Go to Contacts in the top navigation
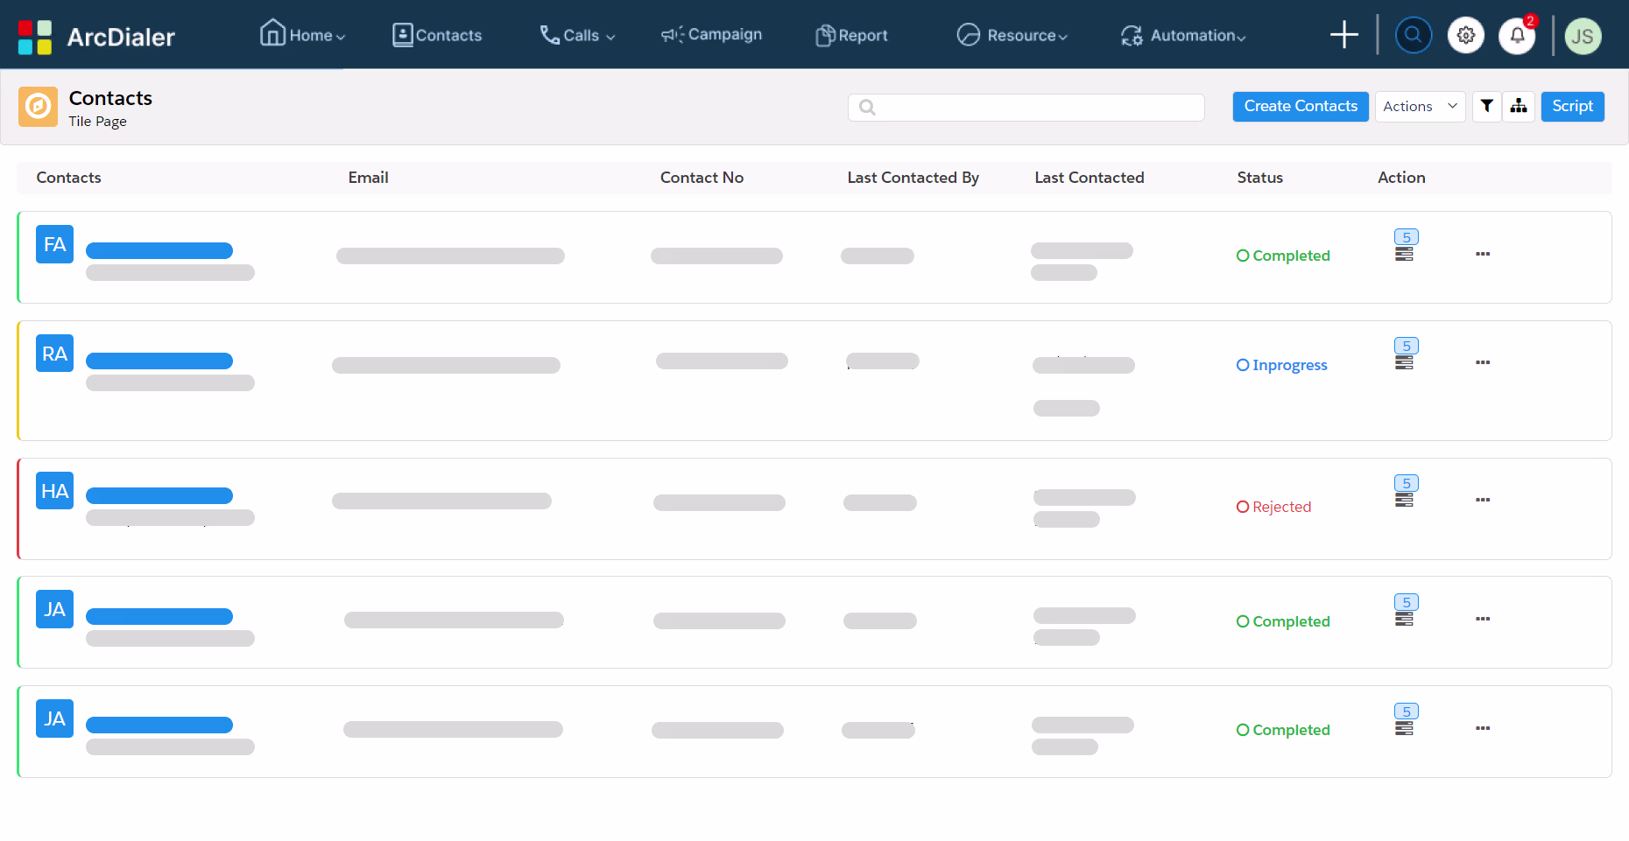This screenshot has height=841, width=1629. [x=437, y=35]
